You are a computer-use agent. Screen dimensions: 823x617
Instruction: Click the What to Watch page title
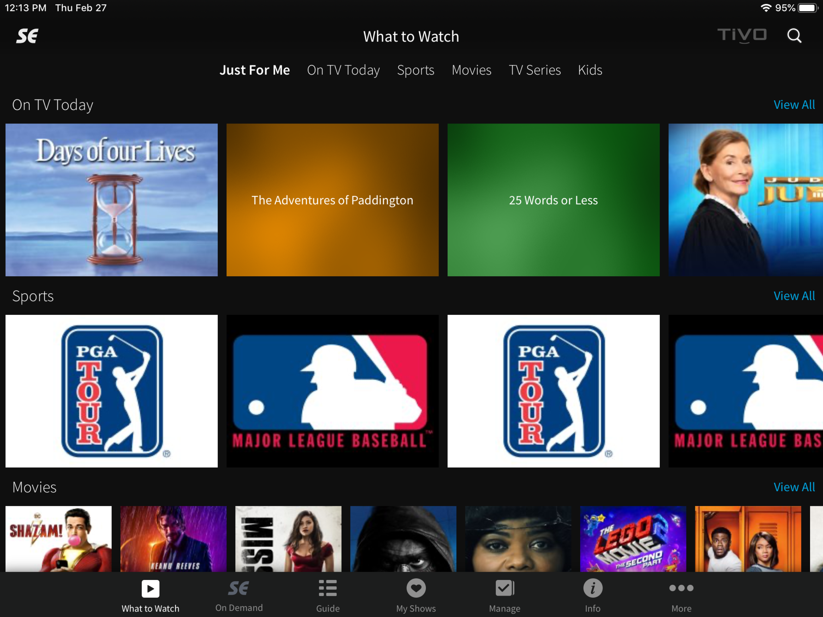tap(411, 36)
